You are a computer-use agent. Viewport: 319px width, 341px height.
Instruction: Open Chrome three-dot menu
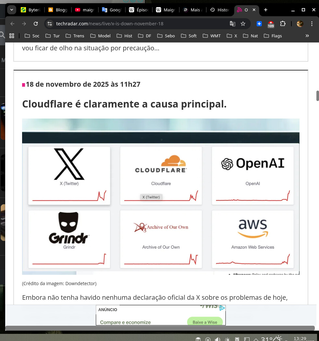pos(312,24)
